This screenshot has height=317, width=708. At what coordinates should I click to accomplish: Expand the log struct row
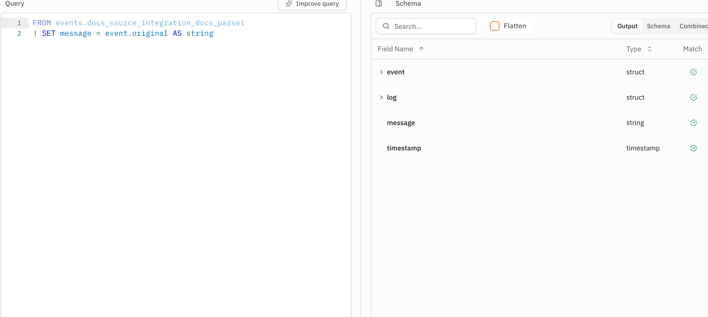tap(381, 97)
